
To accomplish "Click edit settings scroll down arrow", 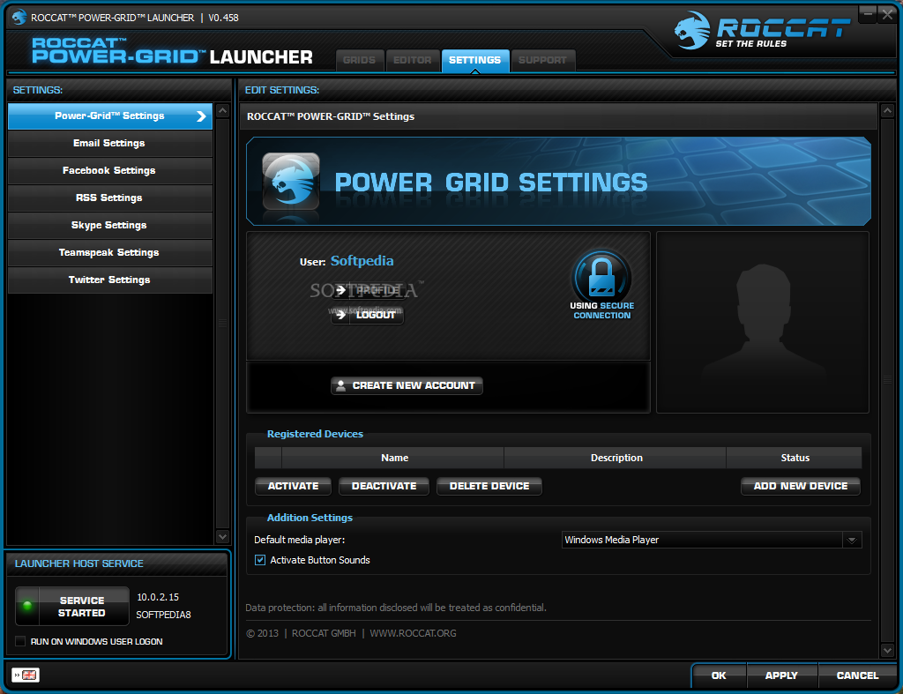I will (x=887, y=650).
